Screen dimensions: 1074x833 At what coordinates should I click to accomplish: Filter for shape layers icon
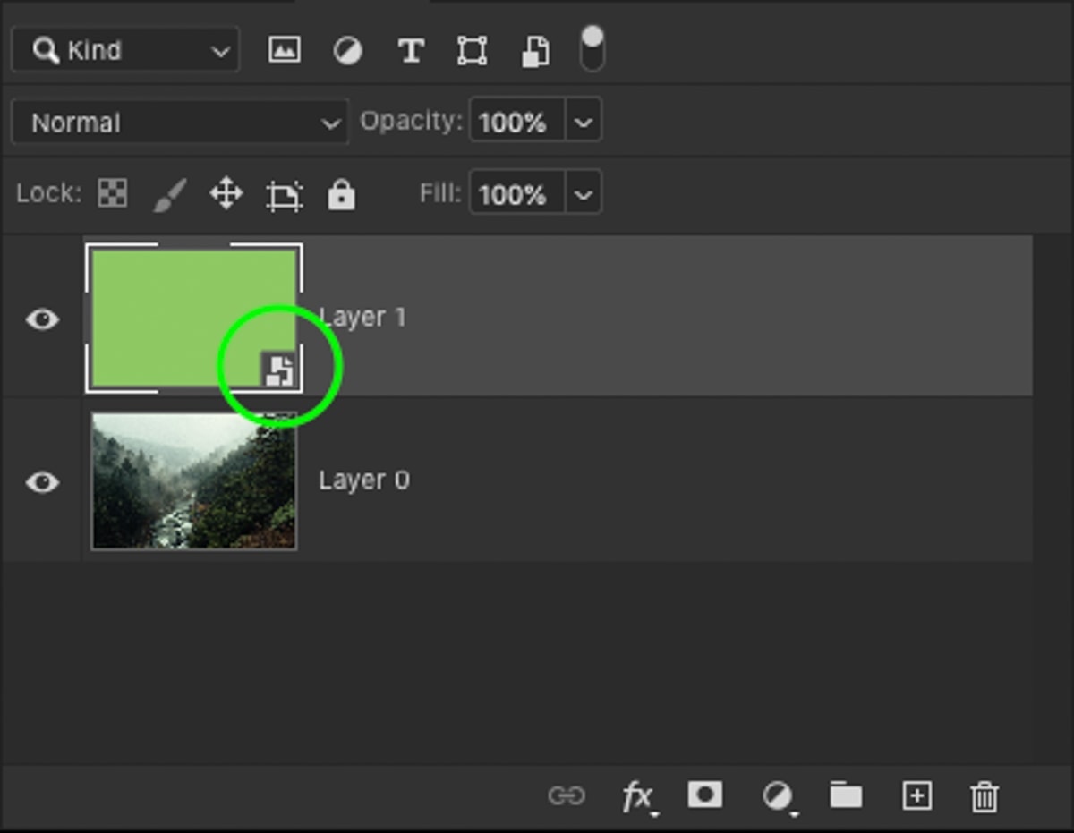(472, 51)
